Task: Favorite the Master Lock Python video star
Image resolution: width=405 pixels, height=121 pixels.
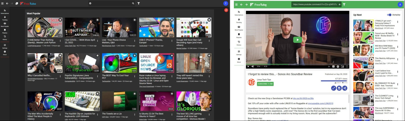Action: tap(60, 20)
